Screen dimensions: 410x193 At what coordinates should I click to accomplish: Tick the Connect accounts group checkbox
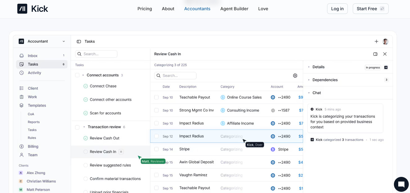(x=77, y=75)
